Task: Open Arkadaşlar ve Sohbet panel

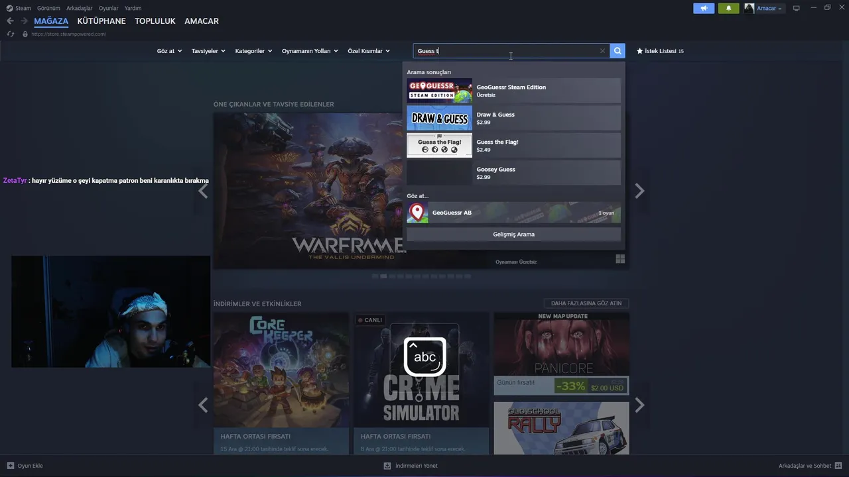Action: (810, 466)
